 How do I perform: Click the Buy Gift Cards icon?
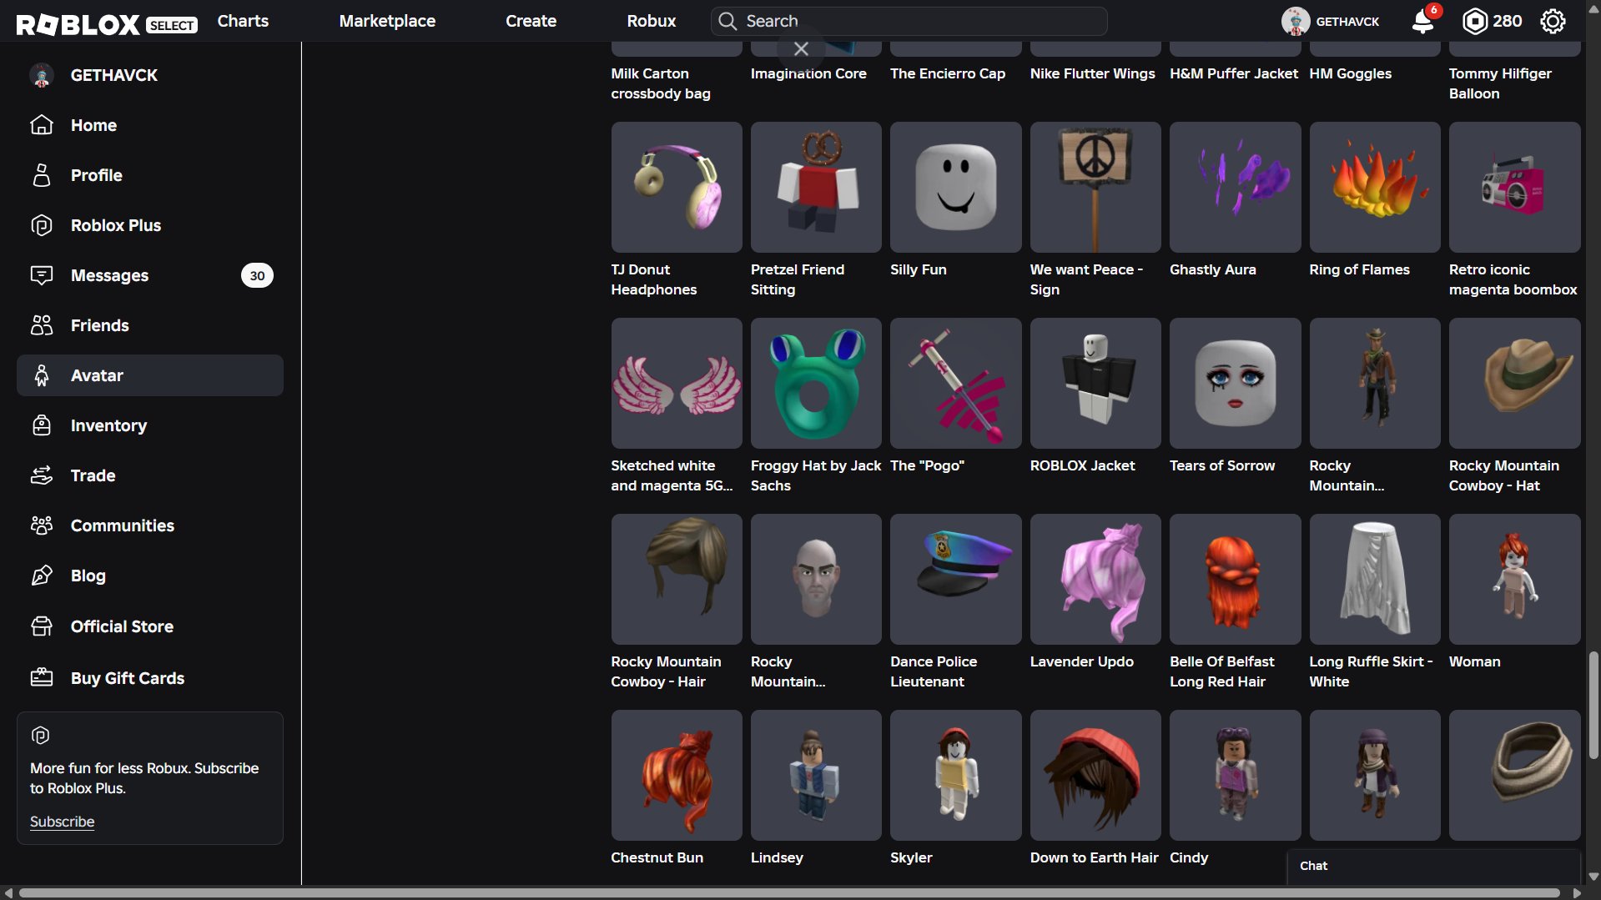click(x=42, y=678)
